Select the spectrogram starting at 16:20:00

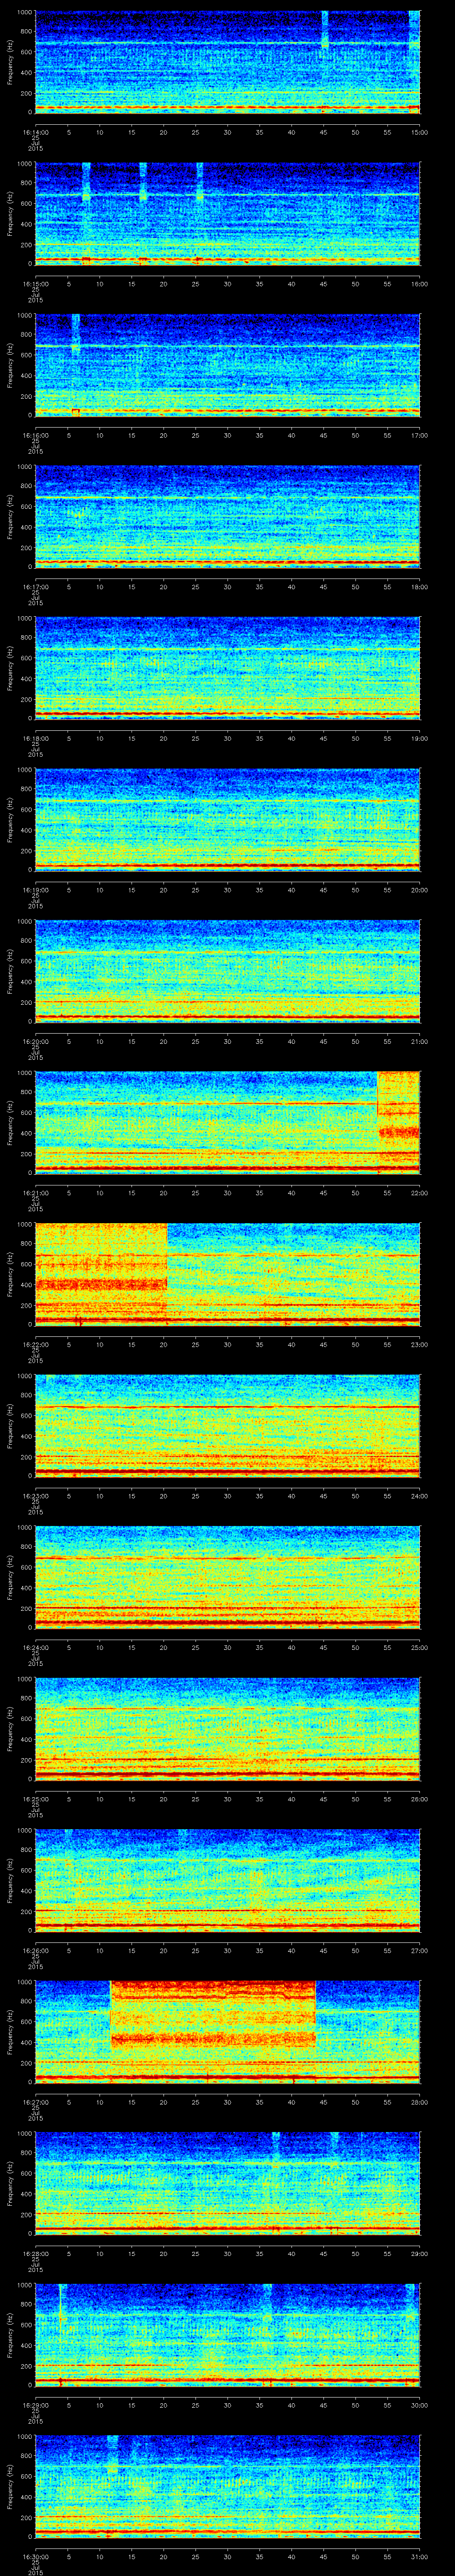[228, 971]
